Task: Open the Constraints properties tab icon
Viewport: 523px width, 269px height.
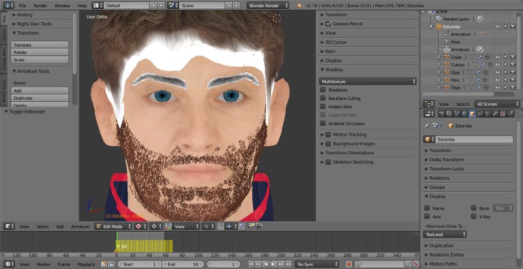Action: [480, 114]
